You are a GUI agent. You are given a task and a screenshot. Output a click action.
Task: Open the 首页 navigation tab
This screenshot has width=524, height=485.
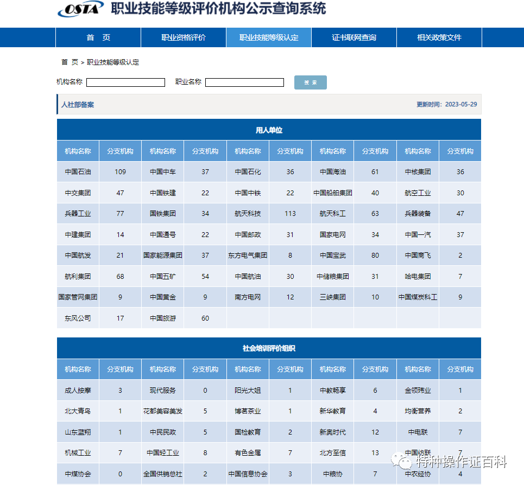point(98,37)
